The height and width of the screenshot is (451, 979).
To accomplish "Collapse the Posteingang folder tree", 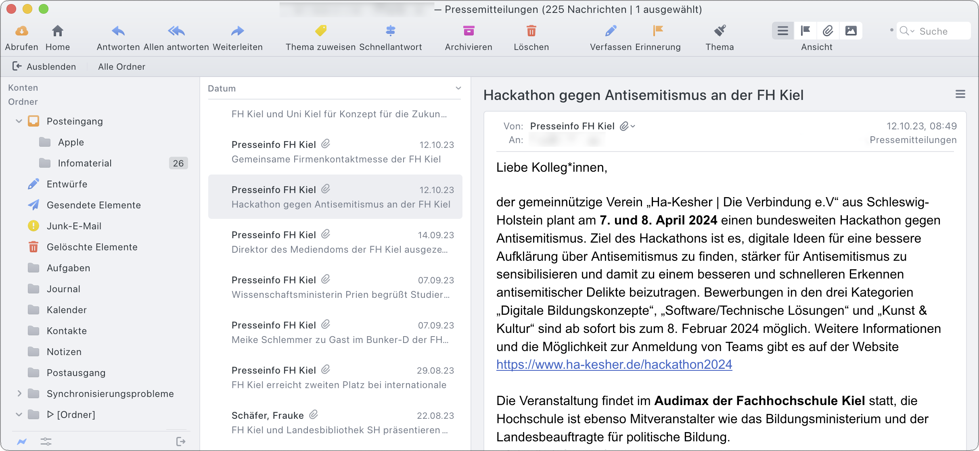I will click(19, 121).
